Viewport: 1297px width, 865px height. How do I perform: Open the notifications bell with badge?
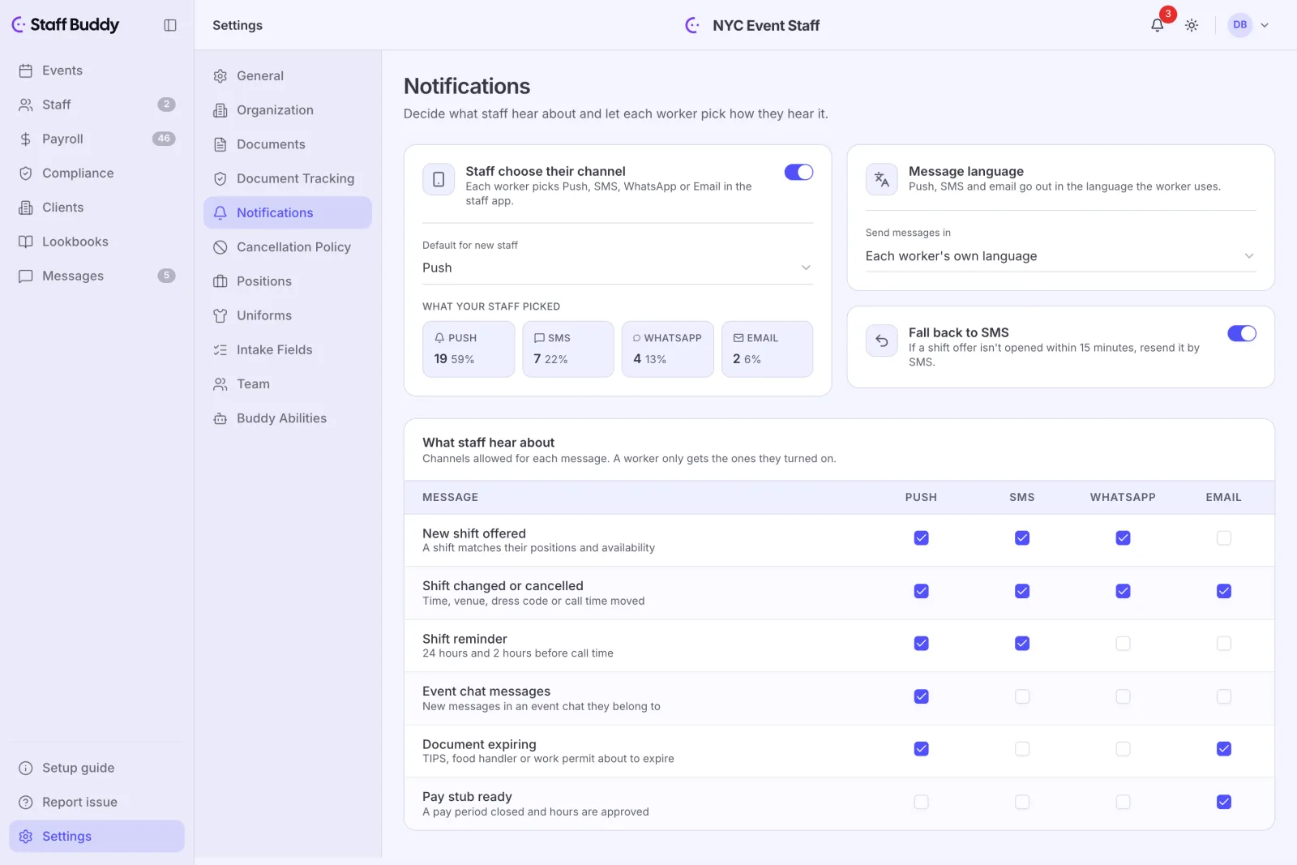click(1158, 25)
